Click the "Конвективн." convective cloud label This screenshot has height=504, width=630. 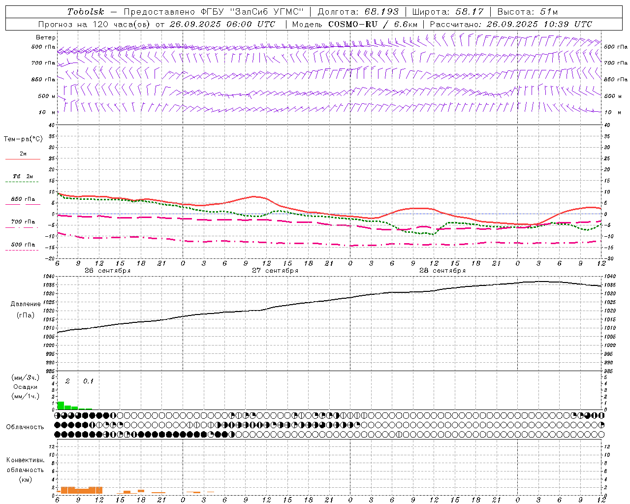coord(25,460)
